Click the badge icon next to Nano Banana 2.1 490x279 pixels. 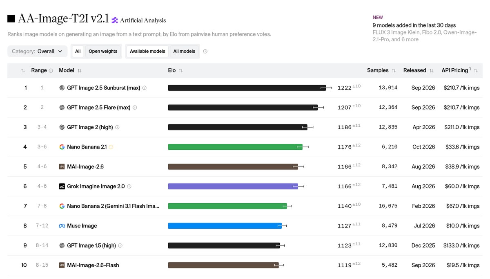[111, 147]
